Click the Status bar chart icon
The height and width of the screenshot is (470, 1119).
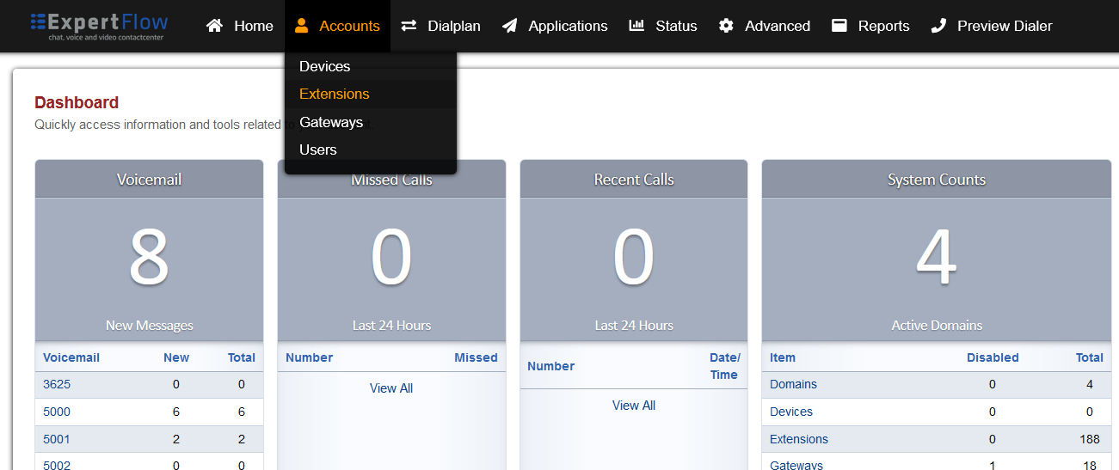click(x=636, y=26)
